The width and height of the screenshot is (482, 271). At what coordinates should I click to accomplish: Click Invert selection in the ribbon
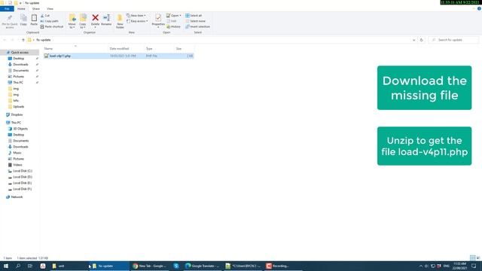click(197, 27)
